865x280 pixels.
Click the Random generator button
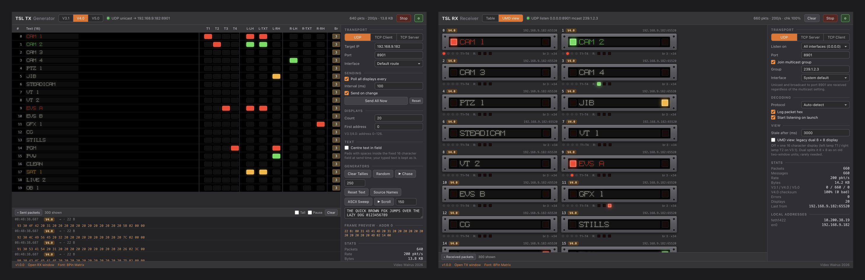pyautogui.click(x=383, y=174)
